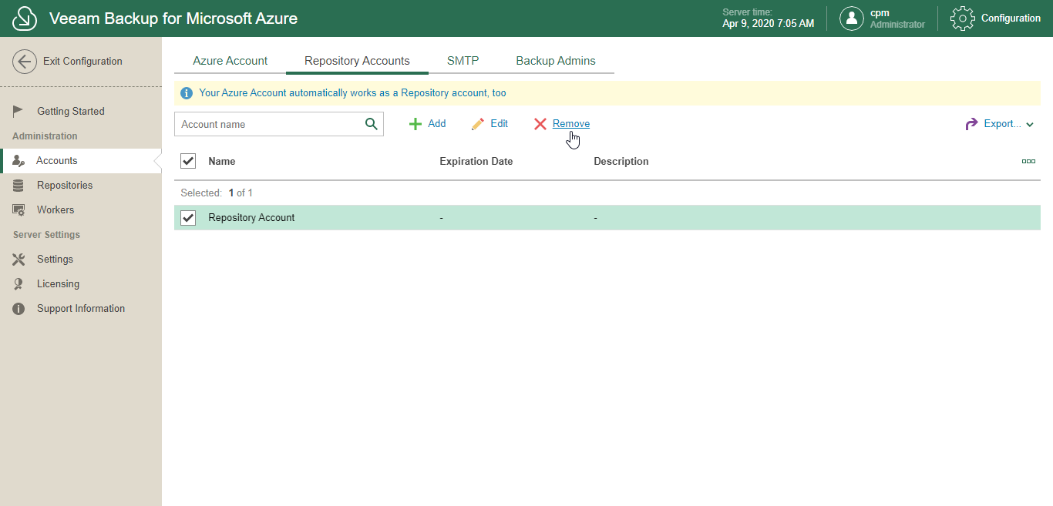Click the Accounts user-key icon
The image size is (1053, 506).
pyautogui.click(x=19, y=161)
